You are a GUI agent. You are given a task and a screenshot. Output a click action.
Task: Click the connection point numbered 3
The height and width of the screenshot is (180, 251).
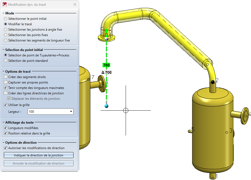227,132
